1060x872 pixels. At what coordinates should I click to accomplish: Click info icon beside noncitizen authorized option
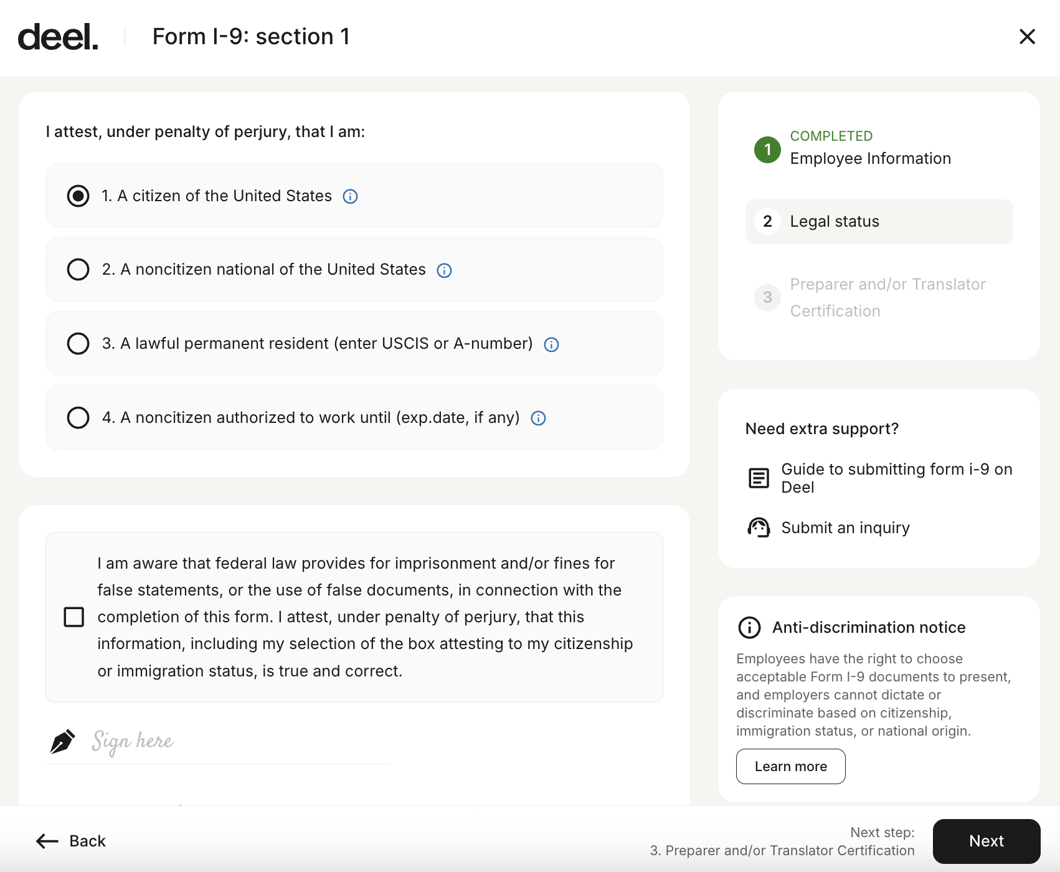pyautogui.click(x=538, y=419)
